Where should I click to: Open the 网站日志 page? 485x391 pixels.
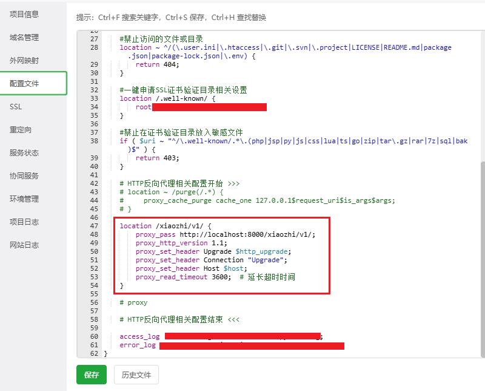click(23, 245)
